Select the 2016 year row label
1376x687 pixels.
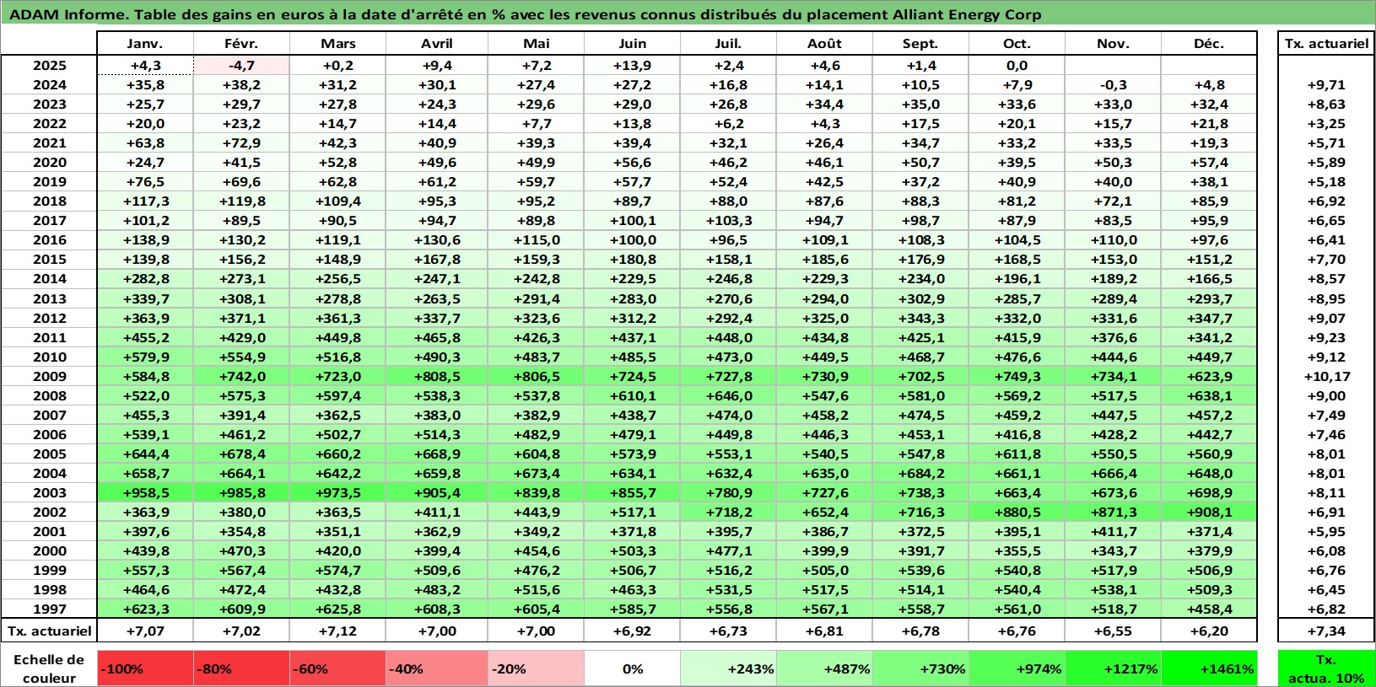[x=50, y=240]
